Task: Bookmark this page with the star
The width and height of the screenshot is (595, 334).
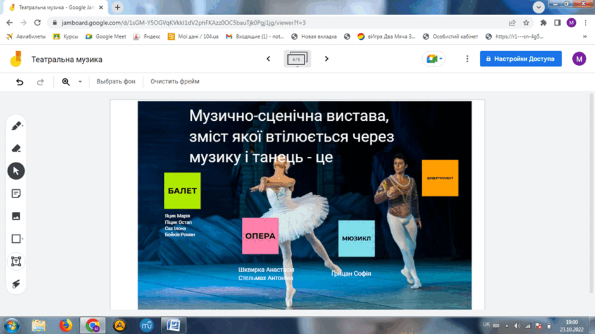Action: click(x=526, y=23)
